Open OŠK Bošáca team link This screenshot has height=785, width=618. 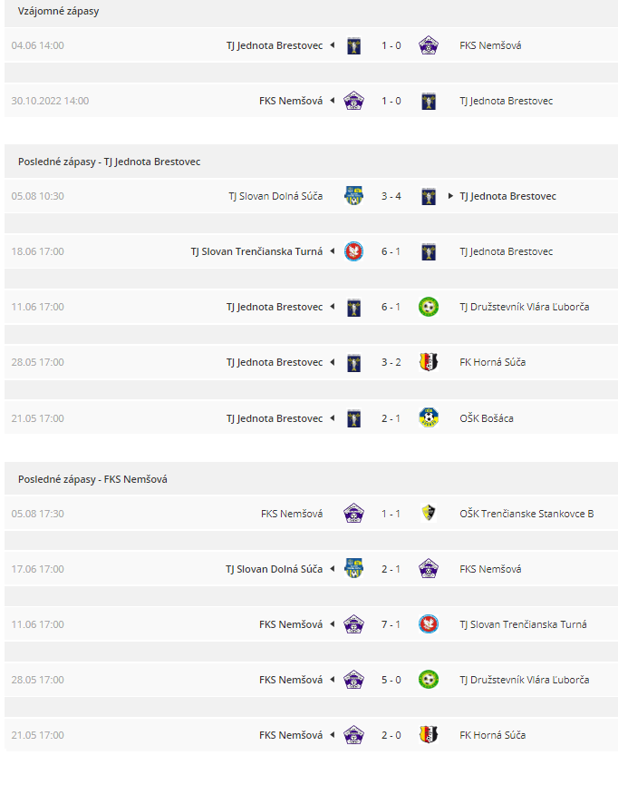click(x=486, y=418)
